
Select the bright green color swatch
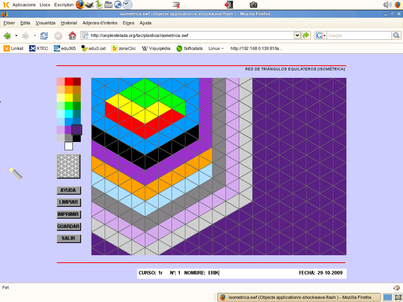68,106
